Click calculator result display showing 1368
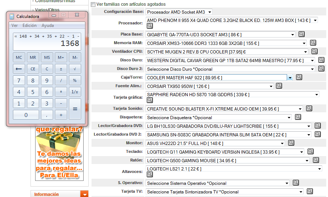The width and height of the screenshot is (328, 197). pos(47,41)
